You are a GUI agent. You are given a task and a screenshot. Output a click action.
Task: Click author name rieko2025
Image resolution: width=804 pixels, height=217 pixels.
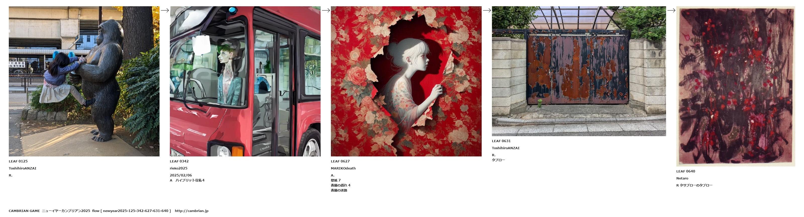179,168
